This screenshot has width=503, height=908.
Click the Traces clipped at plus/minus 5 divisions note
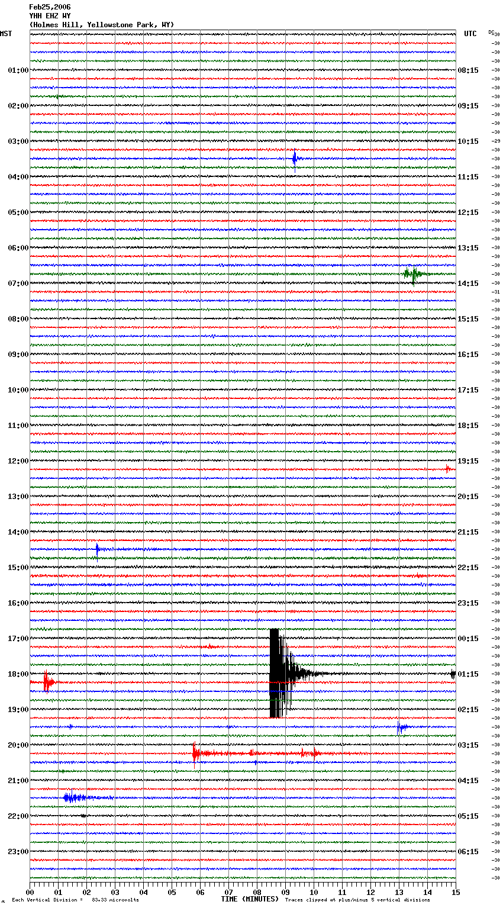pyautogui.click(x=358, y=900)
